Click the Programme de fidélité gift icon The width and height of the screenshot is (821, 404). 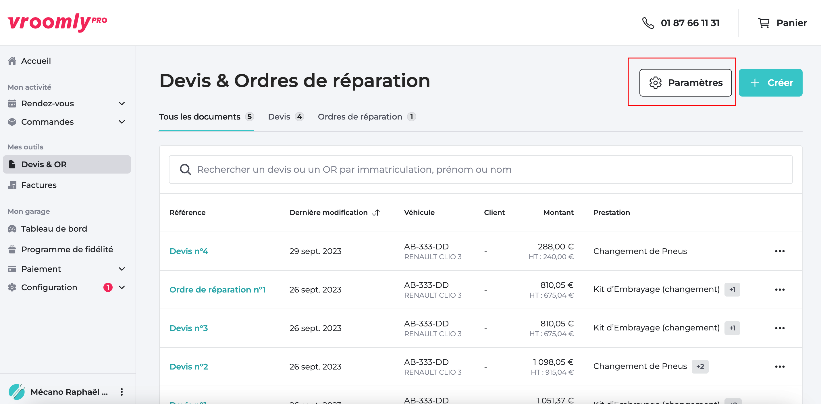[x=12, y=249]
